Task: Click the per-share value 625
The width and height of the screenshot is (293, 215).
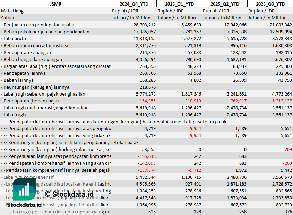Action: point(152,212)
